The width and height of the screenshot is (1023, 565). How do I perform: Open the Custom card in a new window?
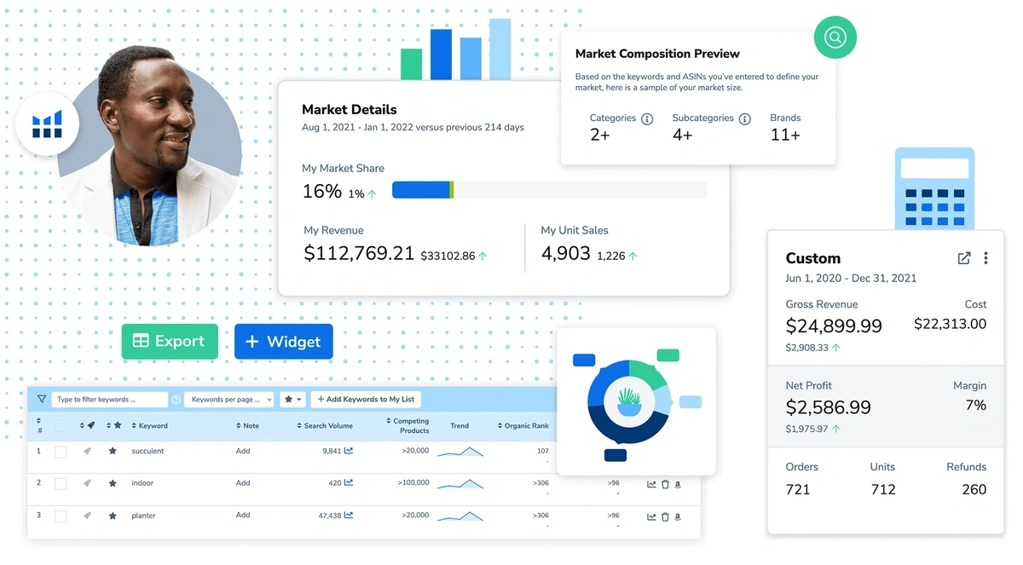tap(964, 258)
